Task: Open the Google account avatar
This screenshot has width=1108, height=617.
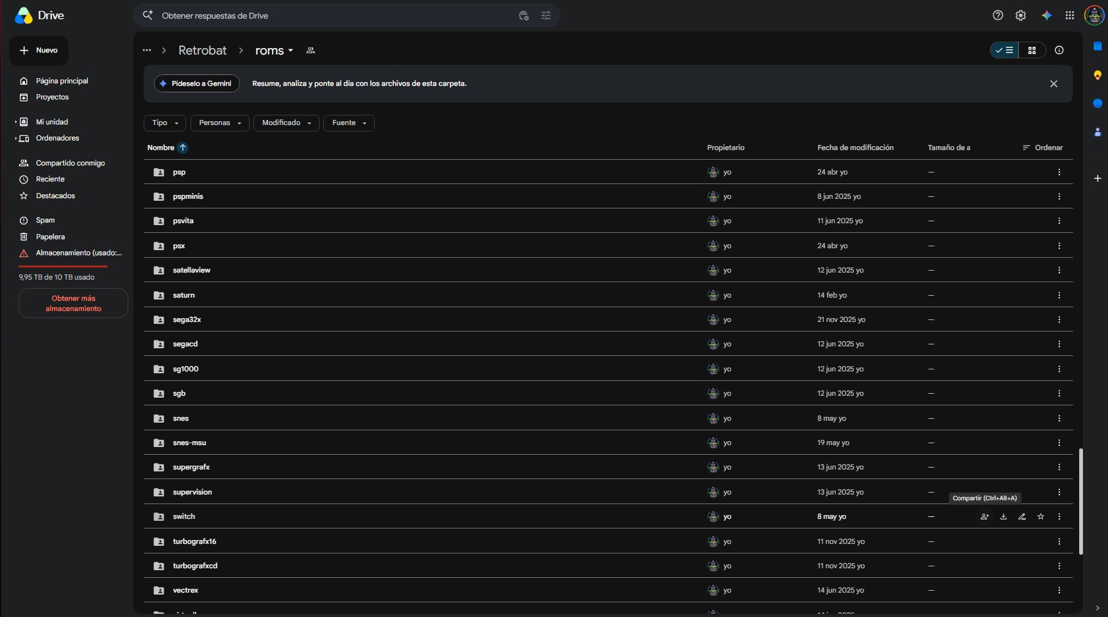Action: tap(1094, 15)
